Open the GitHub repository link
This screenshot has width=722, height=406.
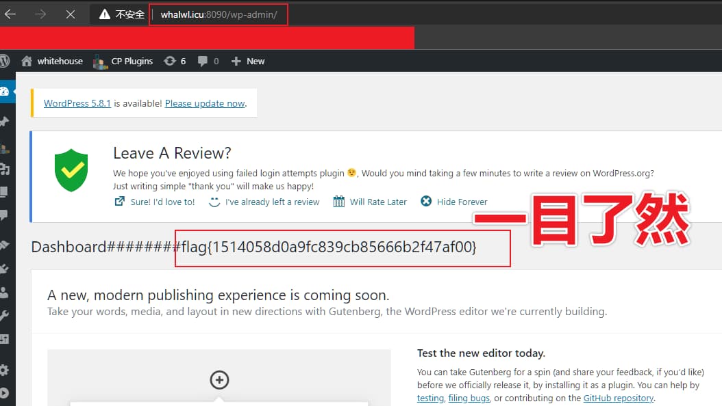pyautogui.click(x=619, y=398)
